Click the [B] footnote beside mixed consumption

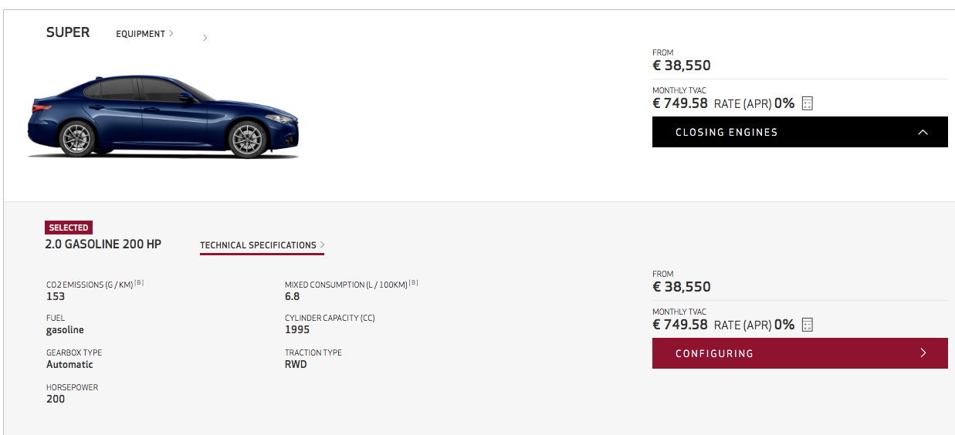[413, 283]
